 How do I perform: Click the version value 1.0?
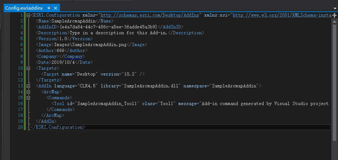(x=63, y=39)
